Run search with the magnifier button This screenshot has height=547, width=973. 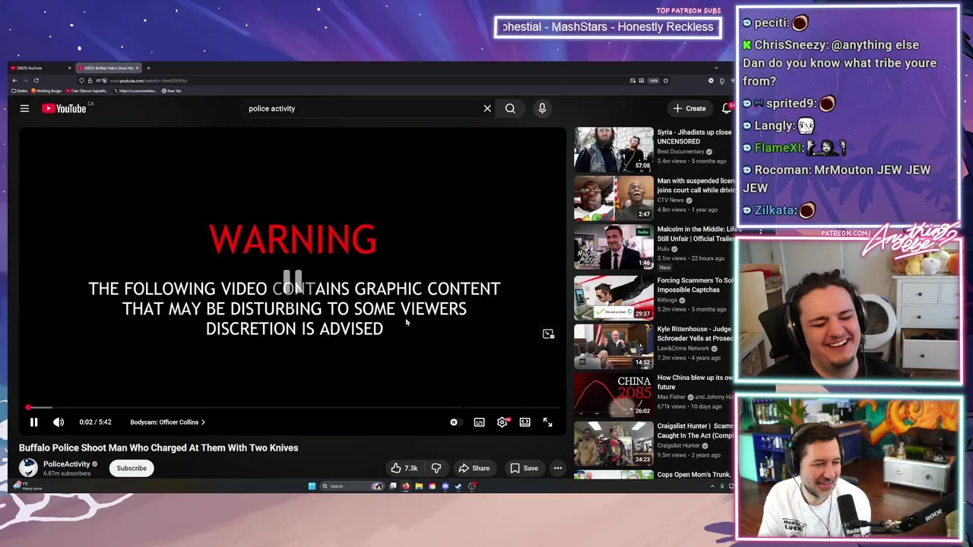(x=510, y=109)
